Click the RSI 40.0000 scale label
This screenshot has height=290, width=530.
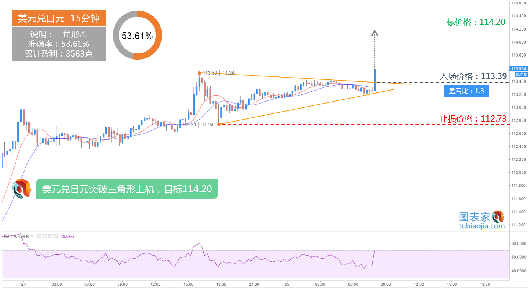click(x=518, y=271)
